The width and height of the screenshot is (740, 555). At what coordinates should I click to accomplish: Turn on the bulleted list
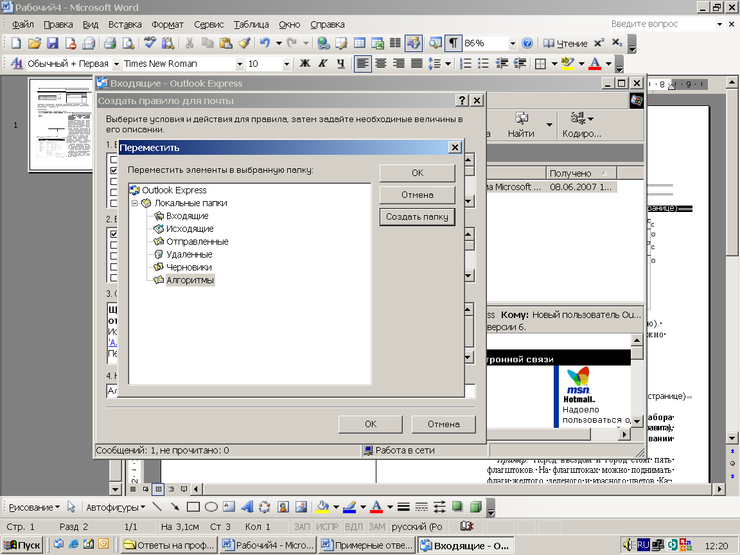click(483, 63)
